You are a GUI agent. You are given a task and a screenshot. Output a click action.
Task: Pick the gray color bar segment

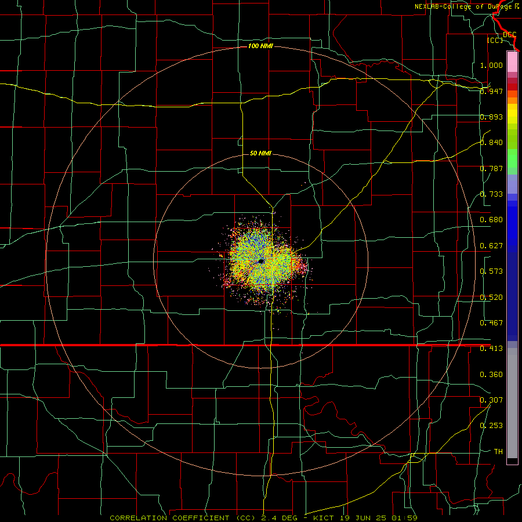click(x=512, y=403)
